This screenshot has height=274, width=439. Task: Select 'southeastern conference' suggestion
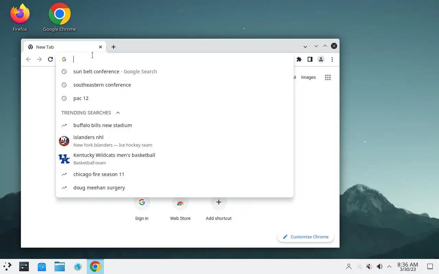[x=175, y=85]
